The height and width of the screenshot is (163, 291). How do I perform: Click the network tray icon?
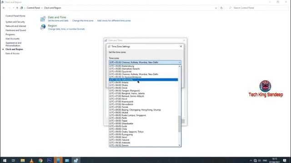(x=255, y=161)
